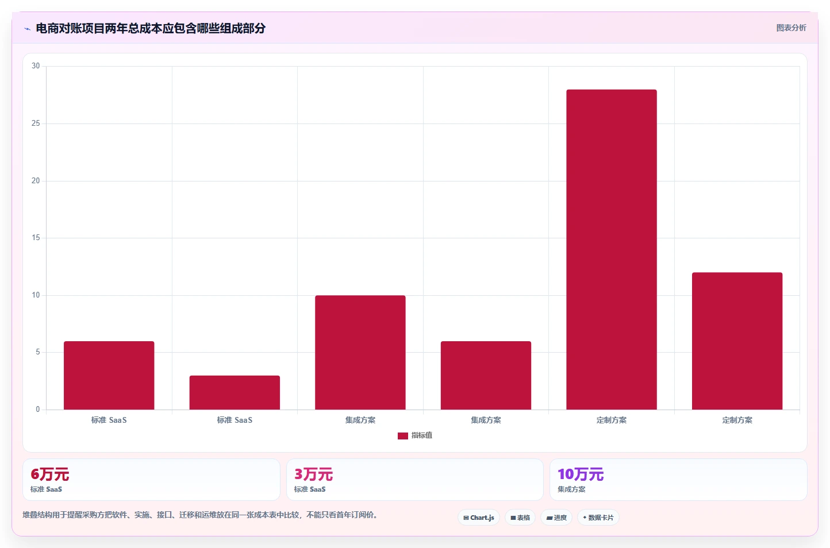
Task: Click the y-axis label 5
Action: tap(38, 352)
